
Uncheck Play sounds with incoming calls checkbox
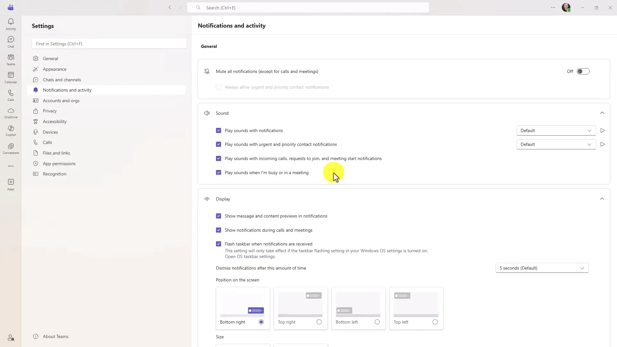coord(219,158)
